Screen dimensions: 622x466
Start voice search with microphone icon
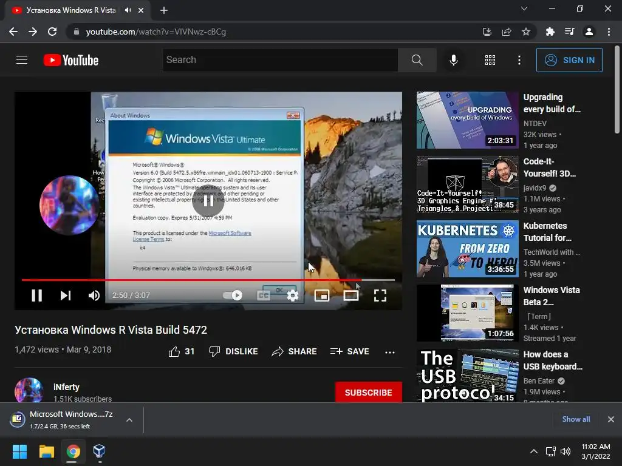tap(453, 60)
